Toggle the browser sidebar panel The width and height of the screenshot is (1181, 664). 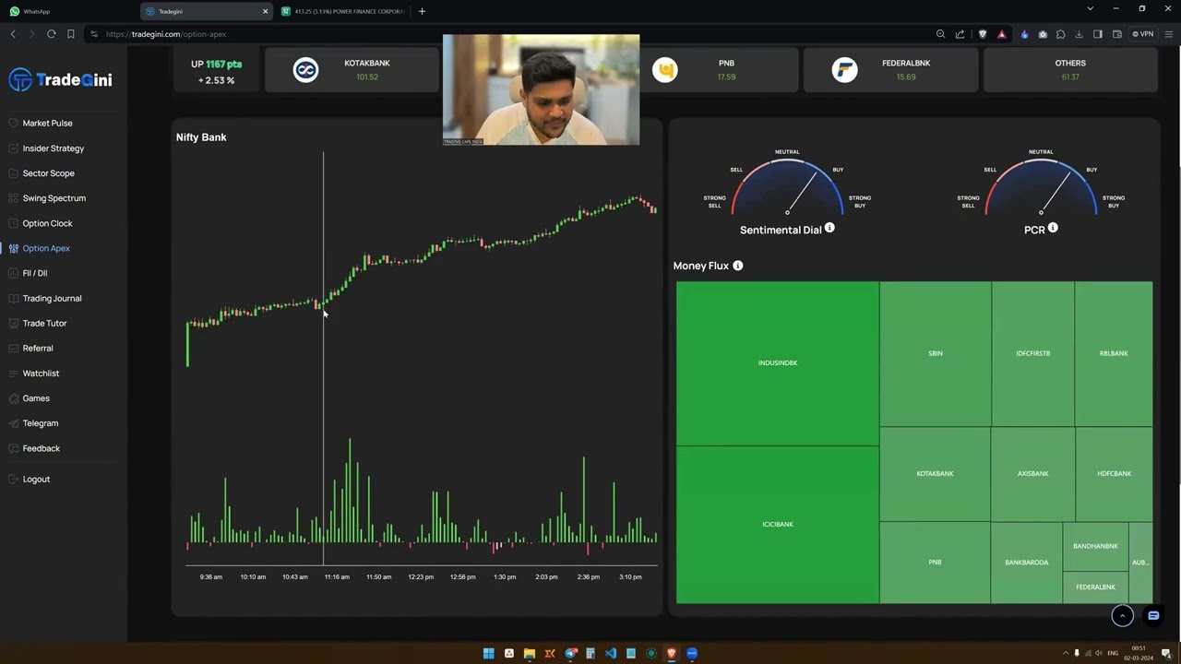click(x=1097, y=34)
